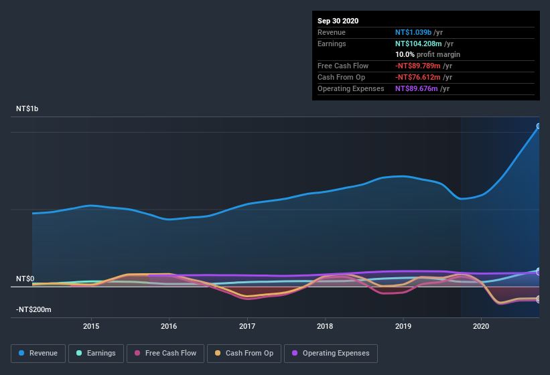550x375 pixels.
Task: Click the orange Cash From Op dot
Action: pyautogui.click(x=218, y=353)
